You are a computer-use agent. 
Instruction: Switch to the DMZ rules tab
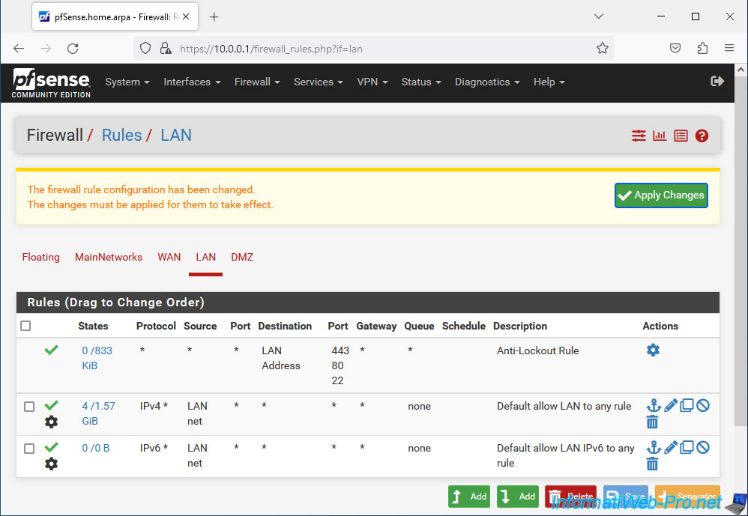pyautogui.click(x=242, y=257)
